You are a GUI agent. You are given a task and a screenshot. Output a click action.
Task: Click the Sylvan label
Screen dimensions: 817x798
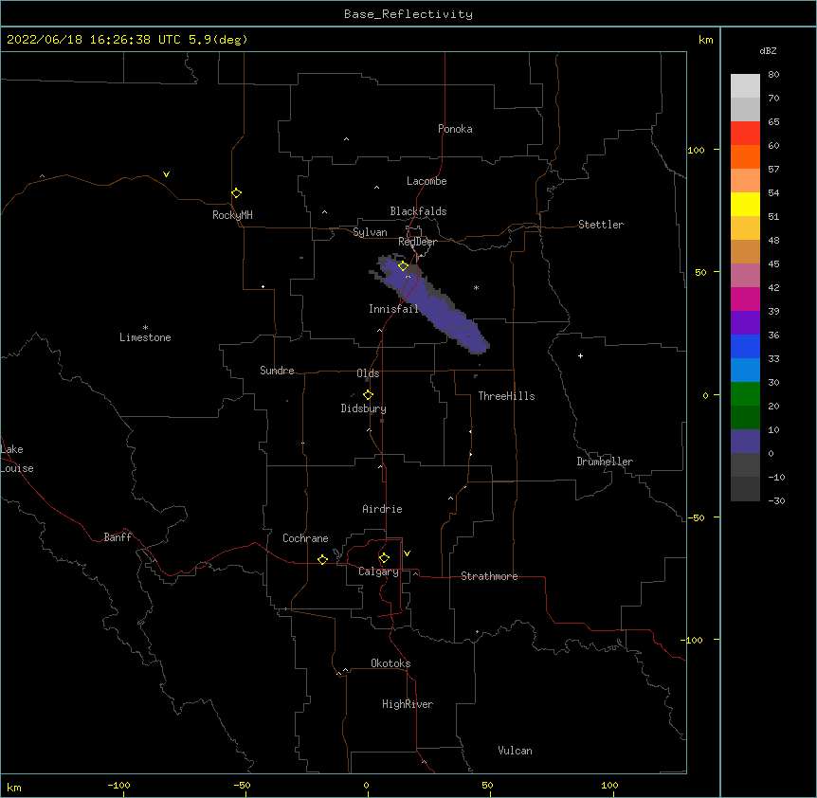tap(370, 232)
